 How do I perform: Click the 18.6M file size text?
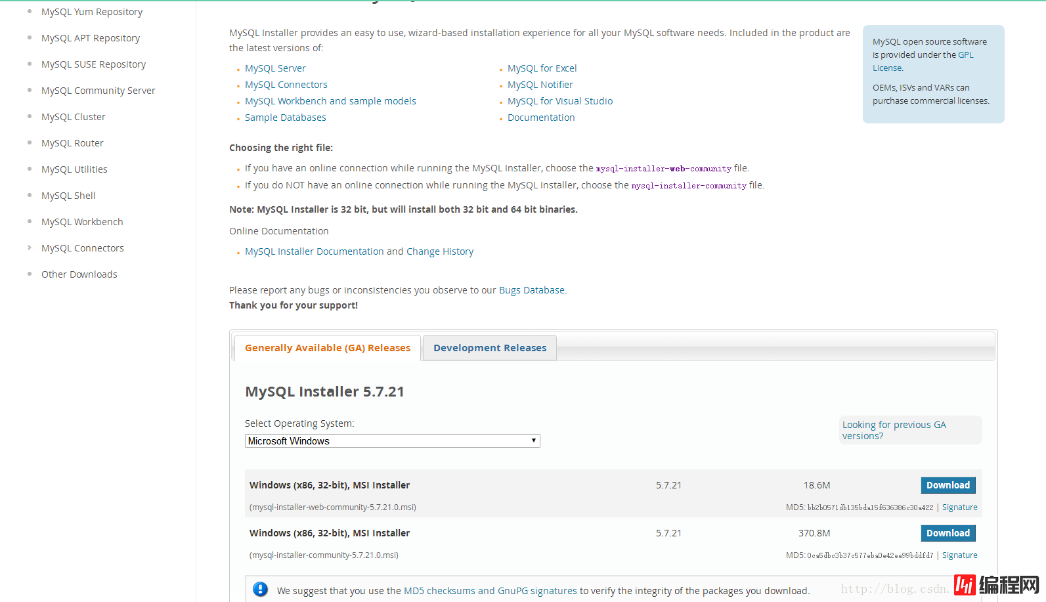click(817, 485)
